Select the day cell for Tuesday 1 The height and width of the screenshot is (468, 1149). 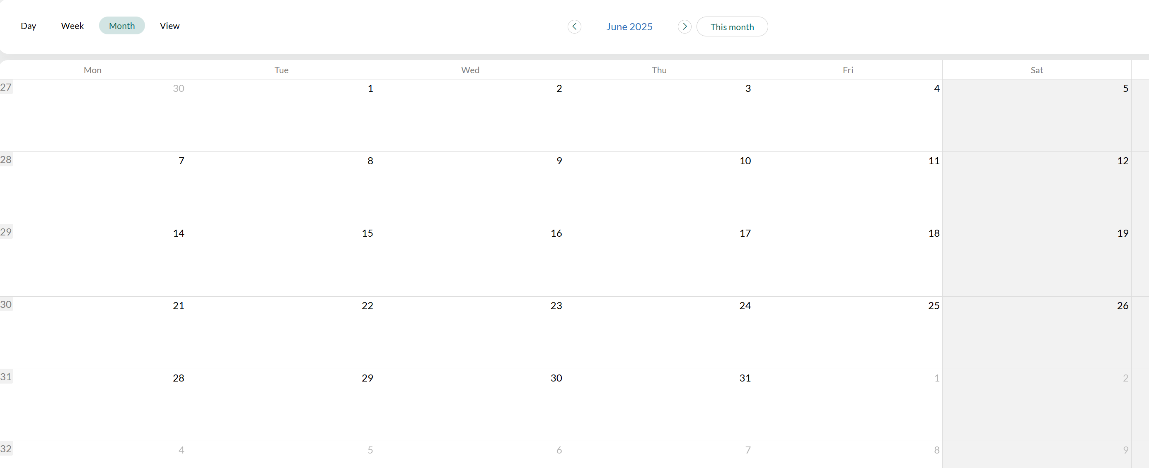281,116
